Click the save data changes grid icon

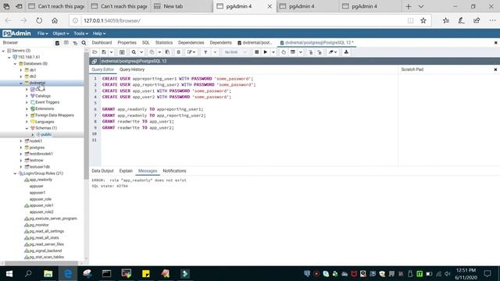122,52
